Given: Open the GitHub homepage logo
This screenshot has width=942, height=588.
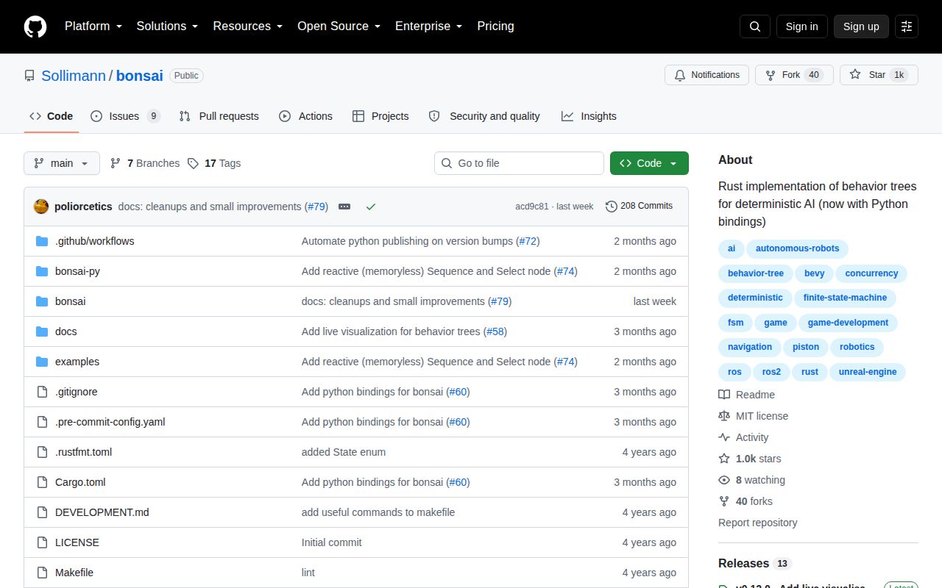Looking at the screenshot, I should pyautogui.click(x=35, y=26).
